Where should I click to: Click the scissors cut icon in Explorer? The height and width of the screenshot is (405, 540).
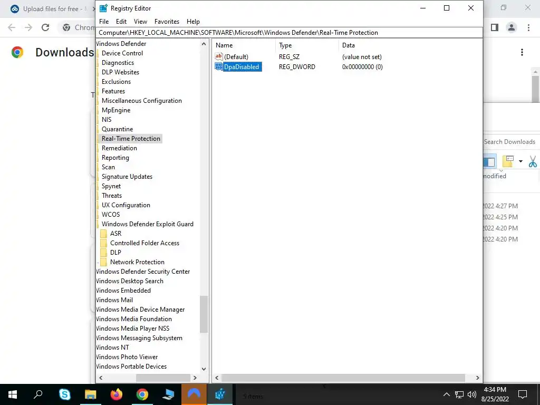[533, 161]
